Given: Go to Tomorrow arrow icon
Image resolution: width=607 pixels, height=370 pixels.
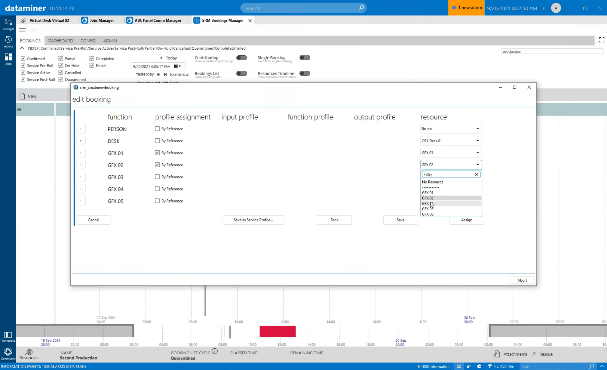Looking at the screenshot, I should [165, 74].
